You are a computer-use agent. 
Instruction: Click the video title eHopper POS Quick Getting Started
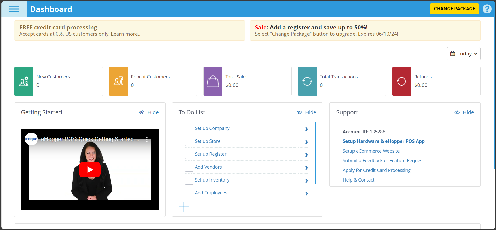click(x=90, y=139)
